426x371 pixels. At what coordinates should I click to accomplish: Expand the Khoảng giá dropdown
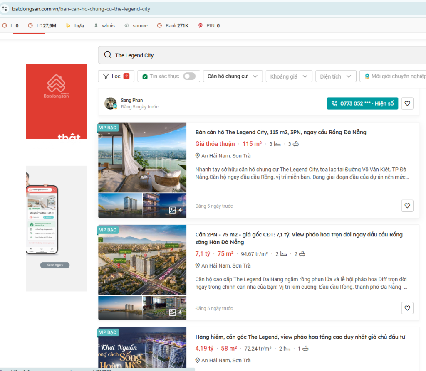tap(289, 76)
